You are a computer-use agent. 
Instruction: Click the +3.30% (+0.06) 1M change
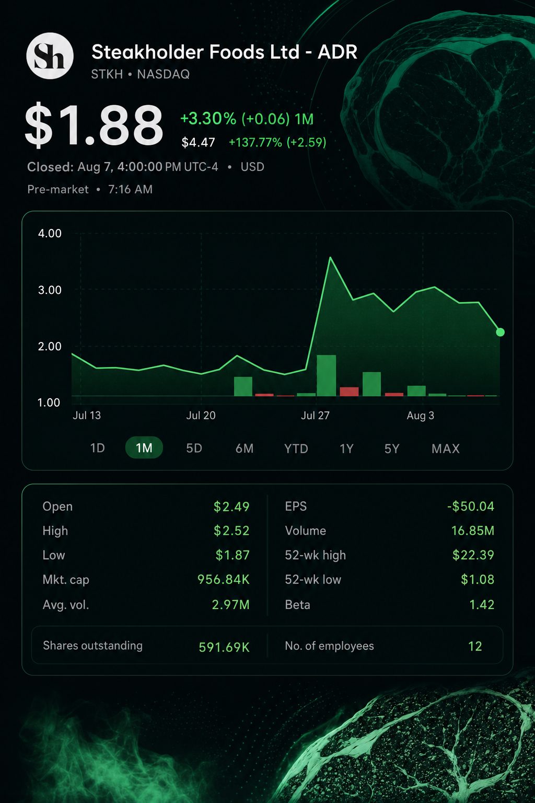point(247,119)
